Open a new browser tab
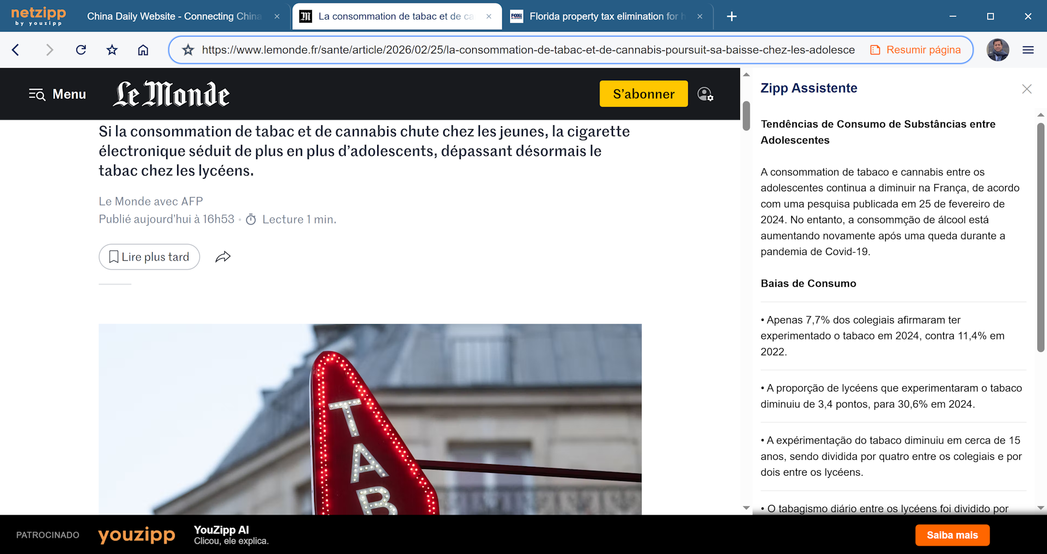Image resolution: width=1047 pixels, height=554 pixels. coord(732,16)
